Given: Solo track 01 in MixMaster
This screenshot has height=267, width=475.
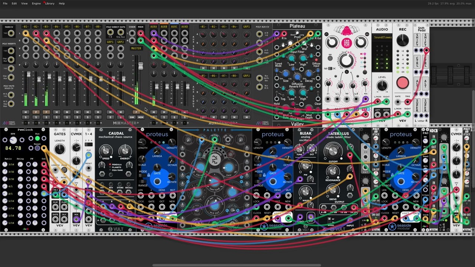Looking at the screenshot, I should [x=25, y=117].
